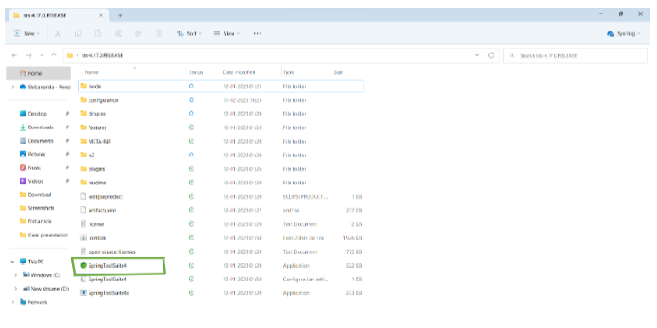This screenshot has height=328, width=657.
Task: Click the Share icon in toolbar
Action: 138,33
